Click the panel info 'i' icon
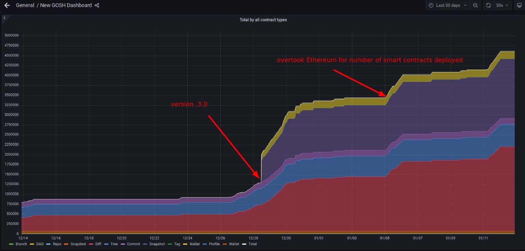The height and width of the screenshot is (251, 525). click(4, 18)
